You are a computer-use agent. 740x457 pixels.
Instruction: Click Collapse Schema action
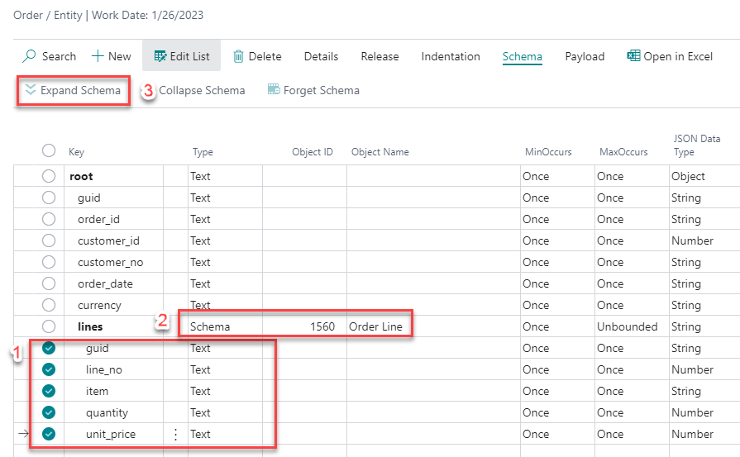pos(202,90)
